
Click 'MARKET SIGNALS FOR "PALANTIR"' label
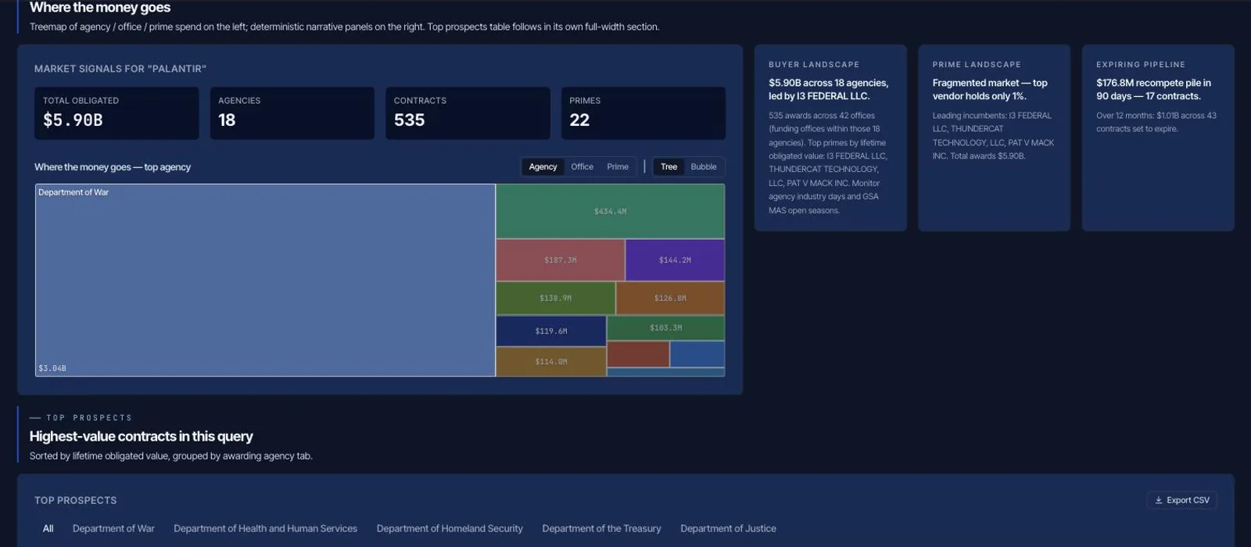click(120, 69)
